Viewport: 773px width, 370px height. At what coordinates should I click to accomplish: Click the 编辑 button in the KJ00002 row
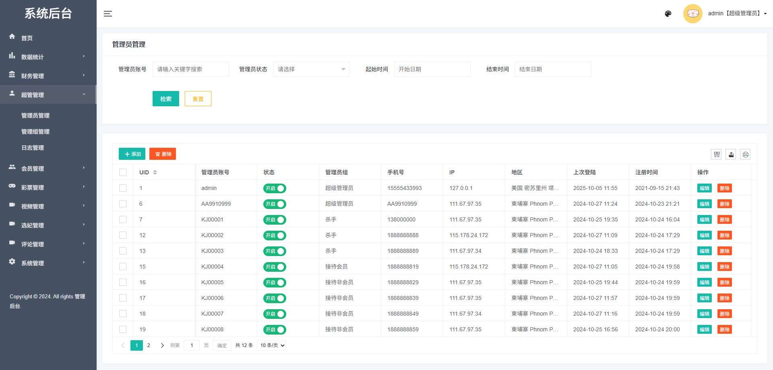[x=705, y=235]
